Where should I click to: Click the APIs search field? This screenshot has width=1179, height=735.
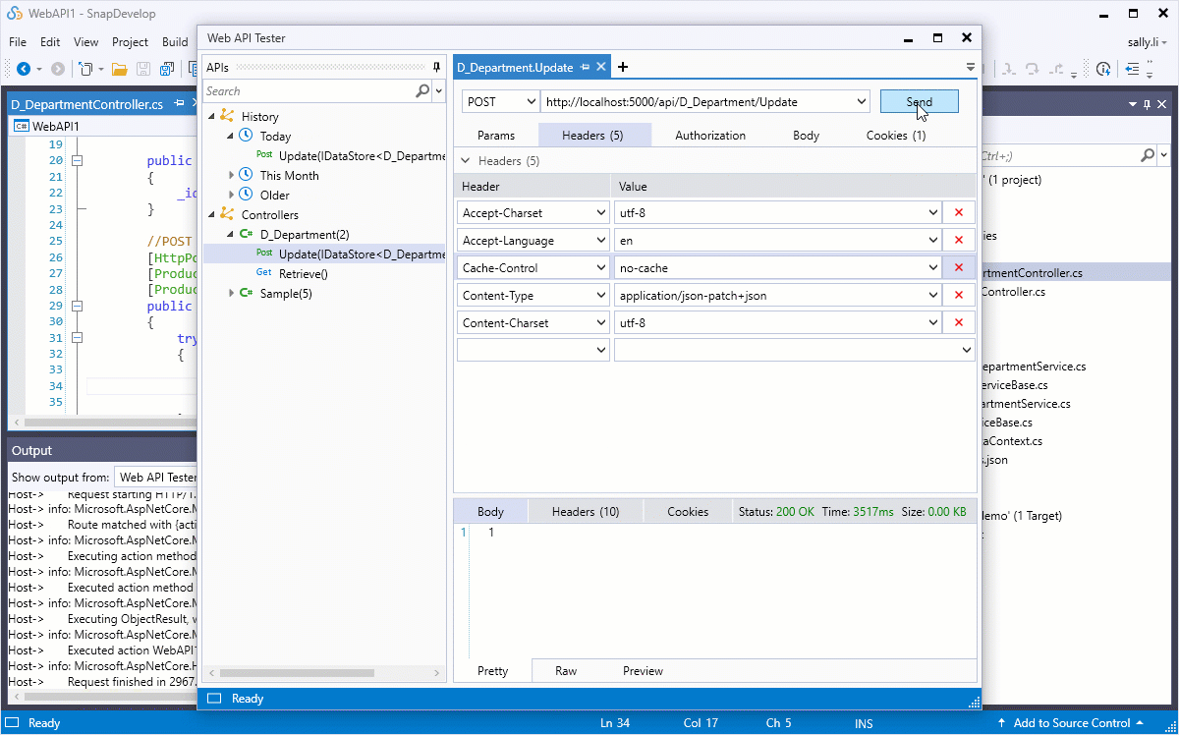pyautogui.click(x=309, y=90)
